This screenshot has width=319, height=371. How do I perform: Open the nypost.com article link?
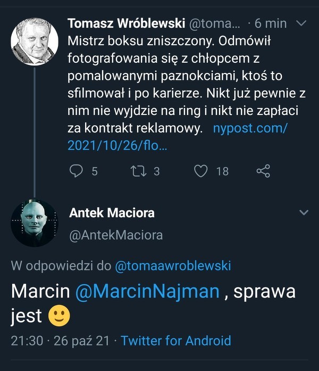click(x=250, y=129)
